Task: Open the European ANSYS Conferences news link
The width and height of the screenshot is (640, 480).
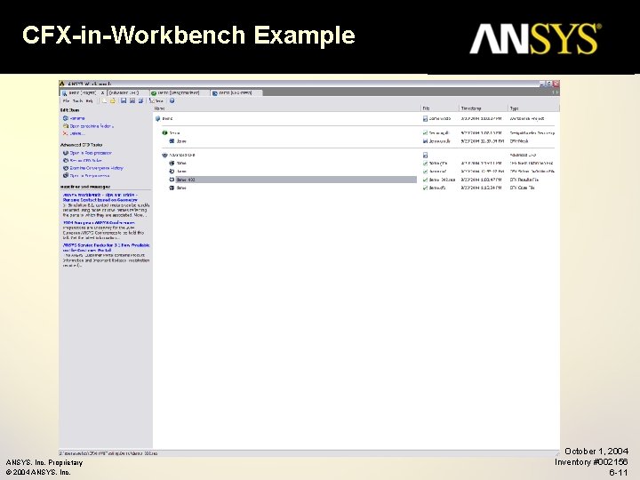Action: pyautogui.click(x=99, y=223)
